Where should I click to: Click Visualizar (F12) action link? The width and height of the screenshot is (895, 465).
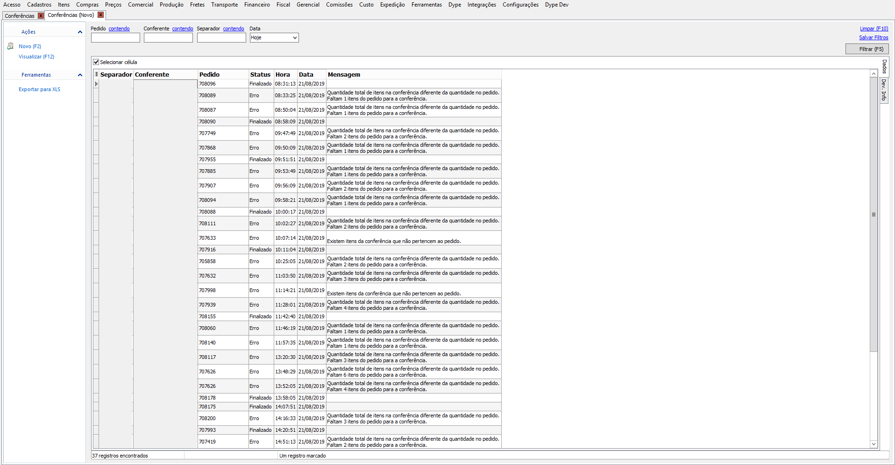click(x=36, y=57)
